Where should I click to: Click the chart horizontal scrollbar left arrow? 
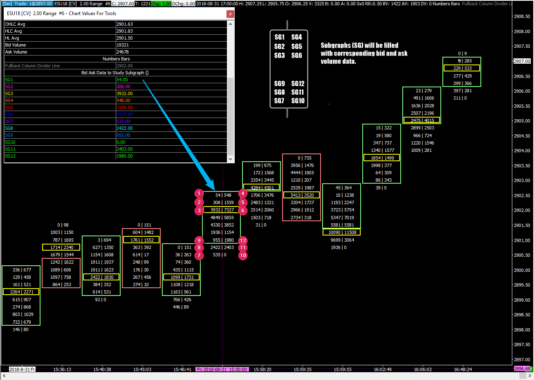[x=4, y=376]
